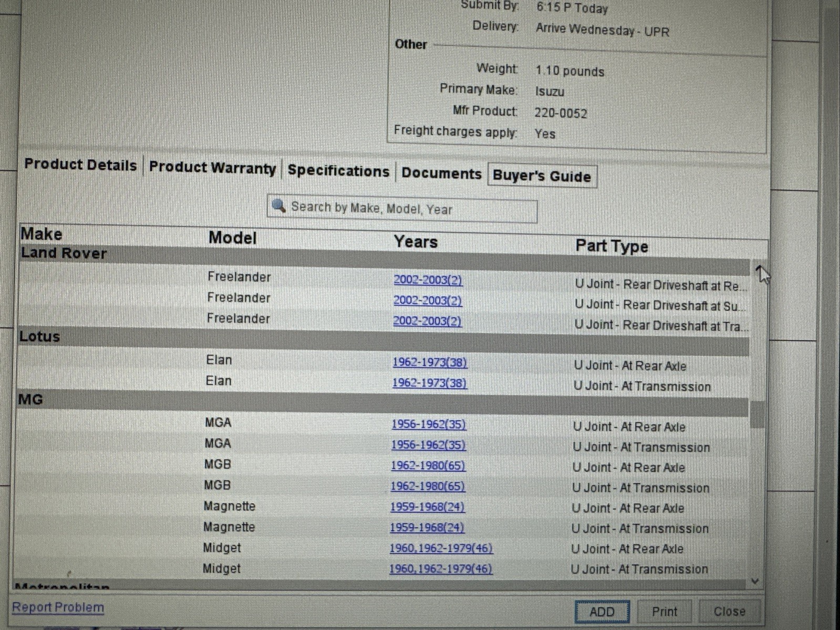Screen dimensions: 840x630
Task: Open 2002-2003(2) link for Rear Driveshaft at Su...
Action: (x=428, y=301)
